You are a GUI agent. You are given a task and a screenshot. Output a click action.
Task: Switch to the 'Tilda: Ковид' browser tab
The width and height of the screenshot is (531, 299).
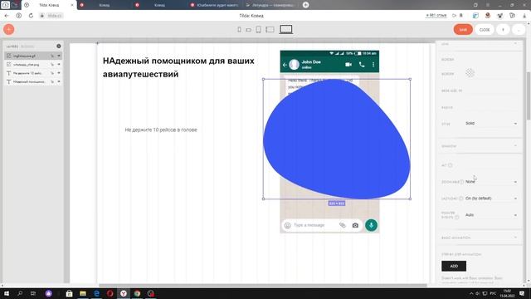pos(49,5)
